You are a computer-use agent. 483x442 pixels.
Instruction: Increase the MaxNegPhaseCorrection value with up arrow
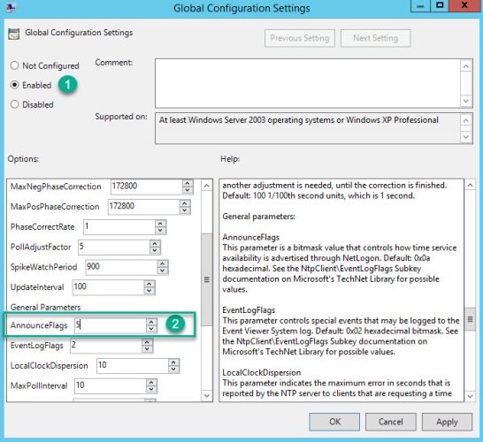coord(188,183)
